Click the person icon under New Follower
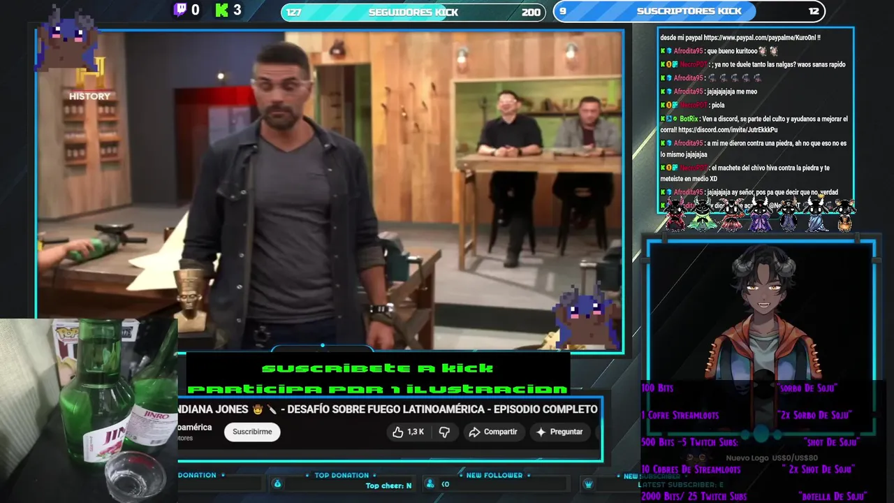The width and height of the screenshot is (894, 503). (x=430, y=484)
